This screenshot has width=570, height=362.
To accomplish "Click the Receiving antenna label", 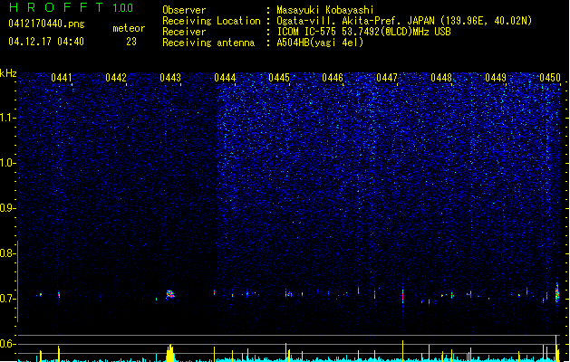I will click(208, 43).
